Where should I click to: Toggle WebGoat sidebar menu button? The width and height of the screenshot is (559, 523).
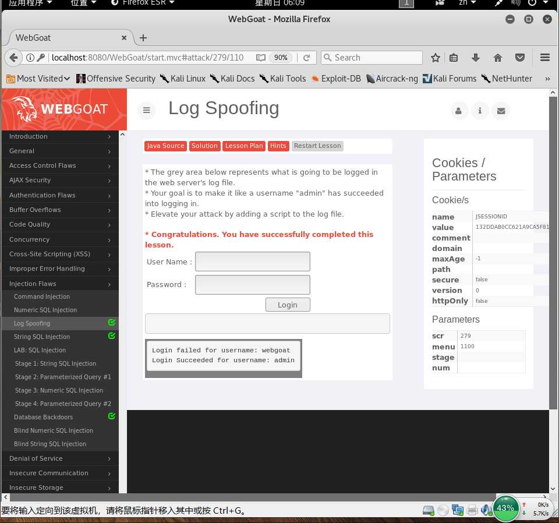coord(146,110)
